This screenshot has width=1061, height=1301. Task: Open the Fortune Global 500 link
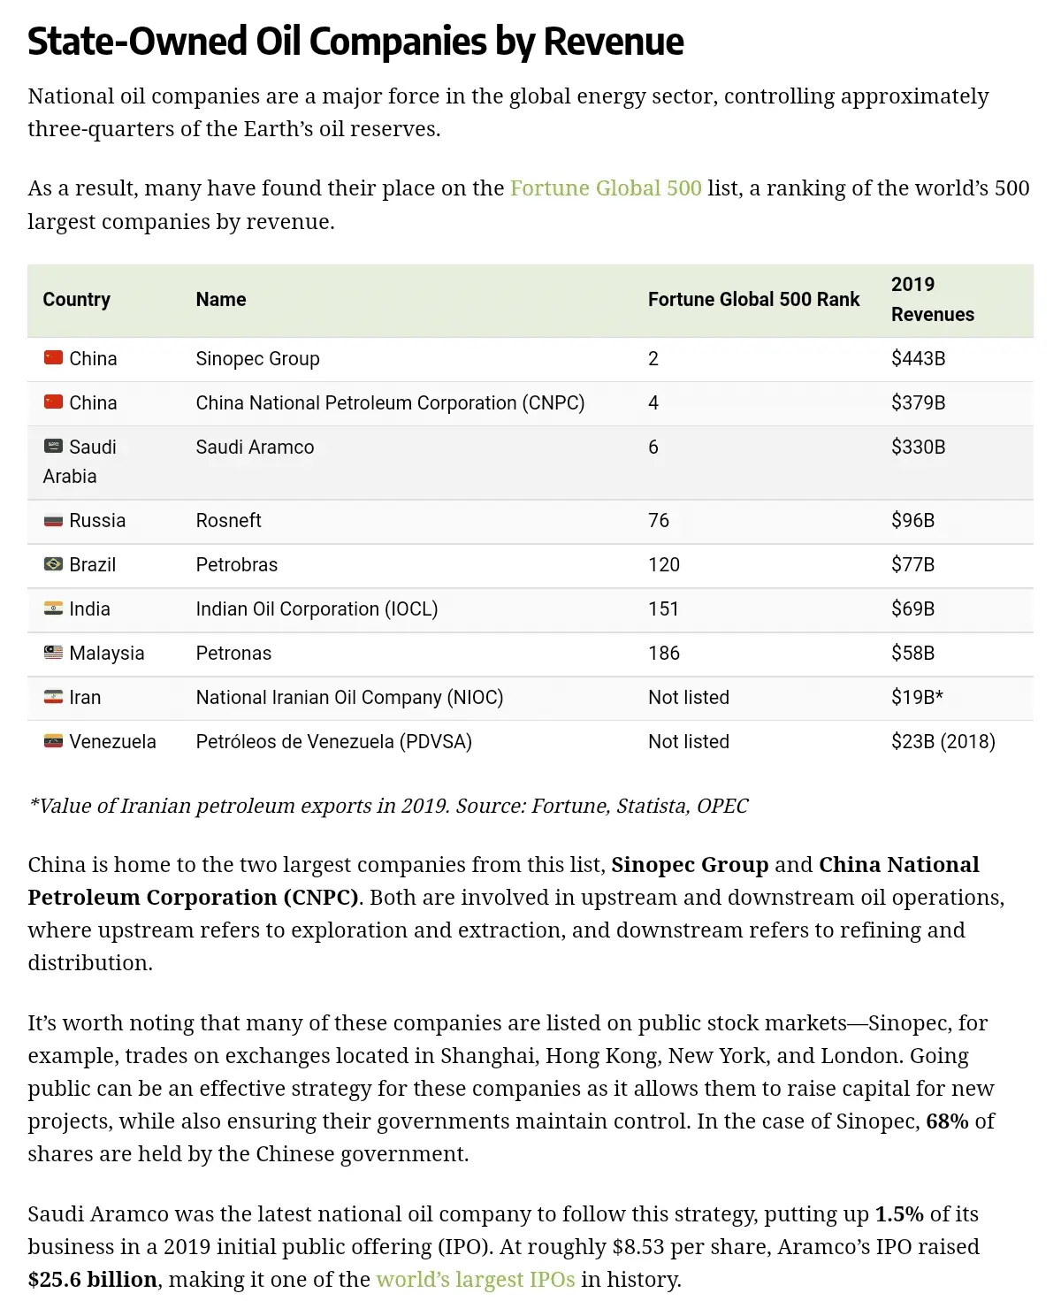tap(606, 188)
